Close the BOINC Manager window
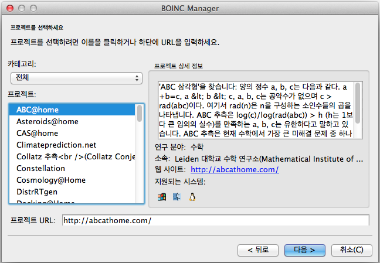 (x=10, y=8)
